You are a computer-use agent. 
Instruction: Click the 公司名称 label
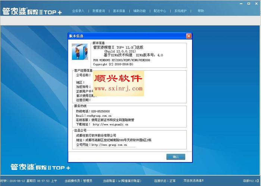pyautogui.click(x=84, y=75)
